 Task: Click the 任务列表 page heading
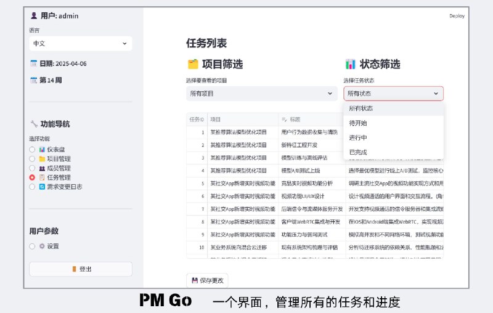tap(206, 43)
